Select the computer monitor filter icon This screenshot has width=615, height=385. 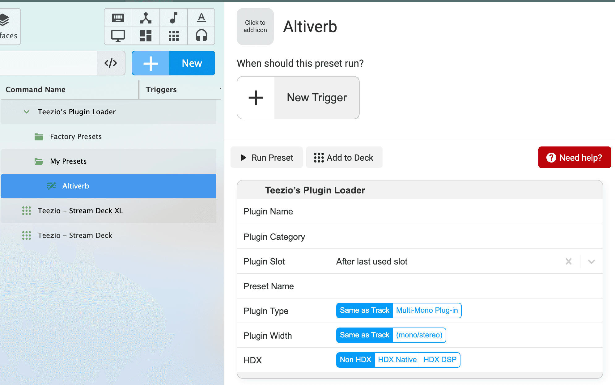point(118,36)
